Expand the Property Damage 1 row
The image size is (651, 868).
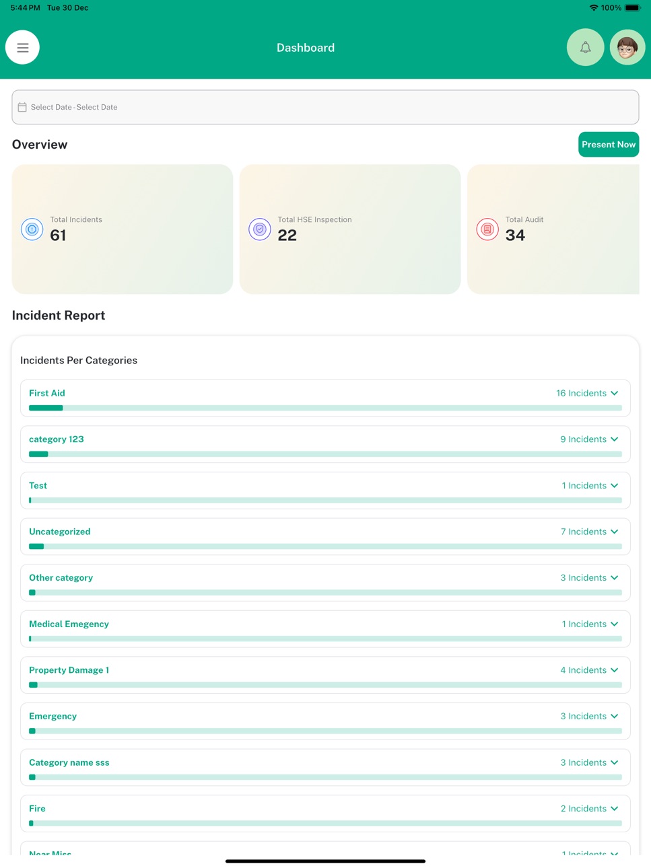click(x=325, y=675)
